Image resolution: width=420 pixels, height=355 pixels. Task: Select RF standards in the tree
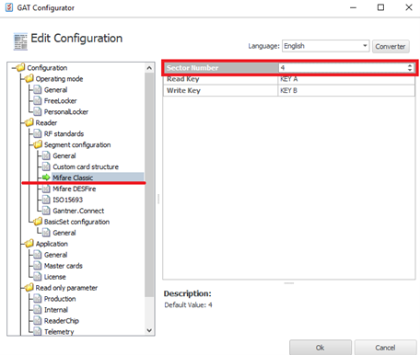coord(64,133)
